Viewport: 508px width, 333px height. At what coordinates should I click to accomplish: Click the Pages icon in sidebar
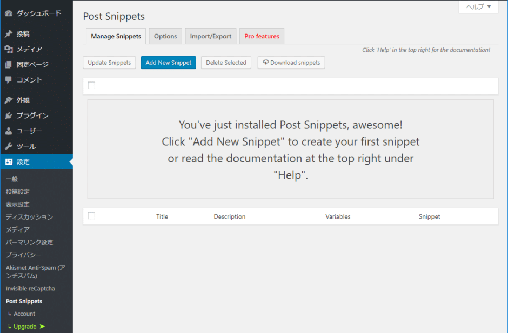coord(9,65)
